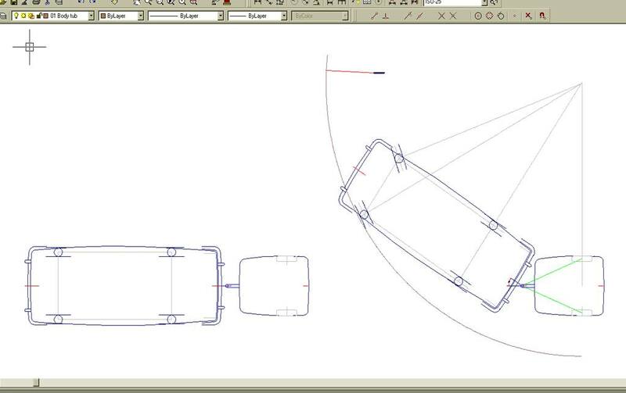Image resolution: width=626 pixels, height=393 pixels.
Task: Toggle the layer lock padlock icon
Action: pos(37,15)
